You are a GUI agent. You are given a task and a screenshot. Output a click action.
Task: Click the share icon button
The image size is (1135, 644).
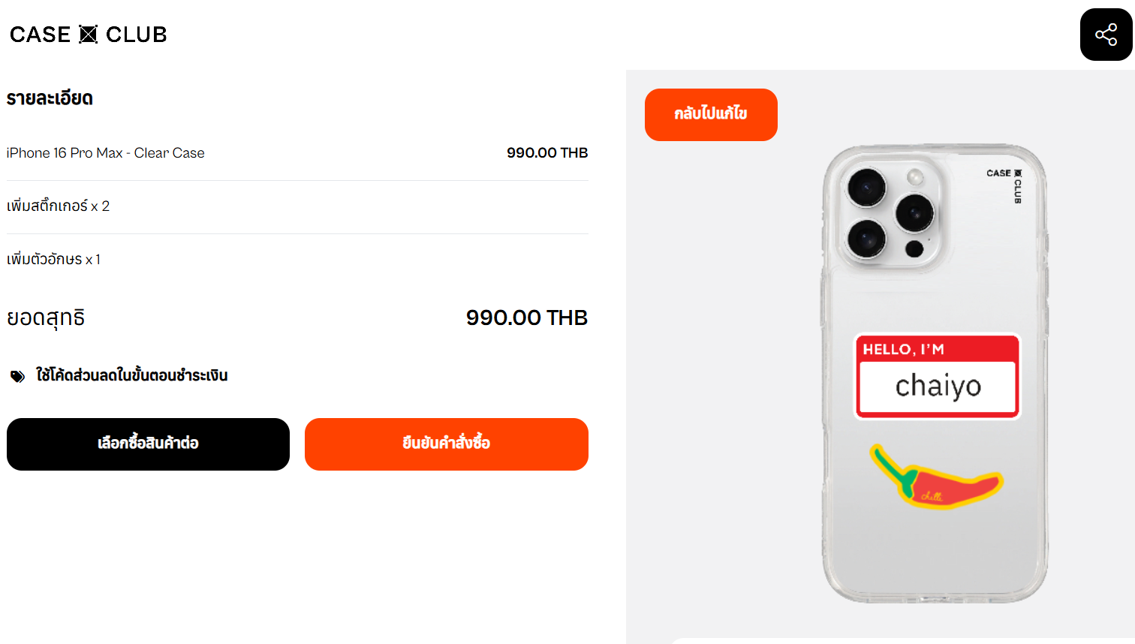click(1106, 35)
